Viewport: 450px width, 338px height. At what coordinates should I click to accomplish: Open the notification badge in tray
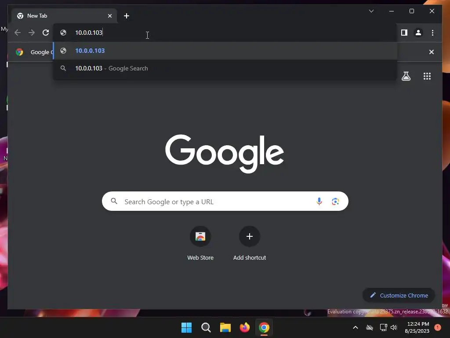pos(438,327)
